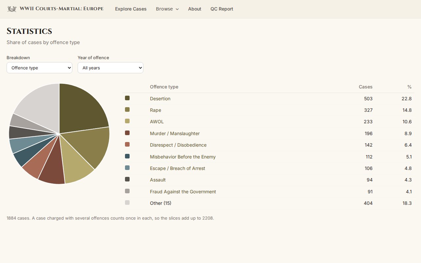Open Fraud Against the Government link
This screenshot has width=421, height=263.
pos(183,192)
